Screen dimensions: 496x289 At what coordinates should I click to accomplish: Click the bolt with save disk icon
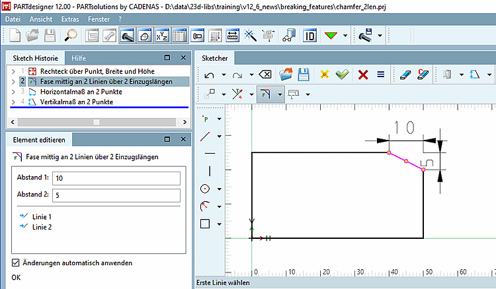pyautogui.click(x=366, y=36)
